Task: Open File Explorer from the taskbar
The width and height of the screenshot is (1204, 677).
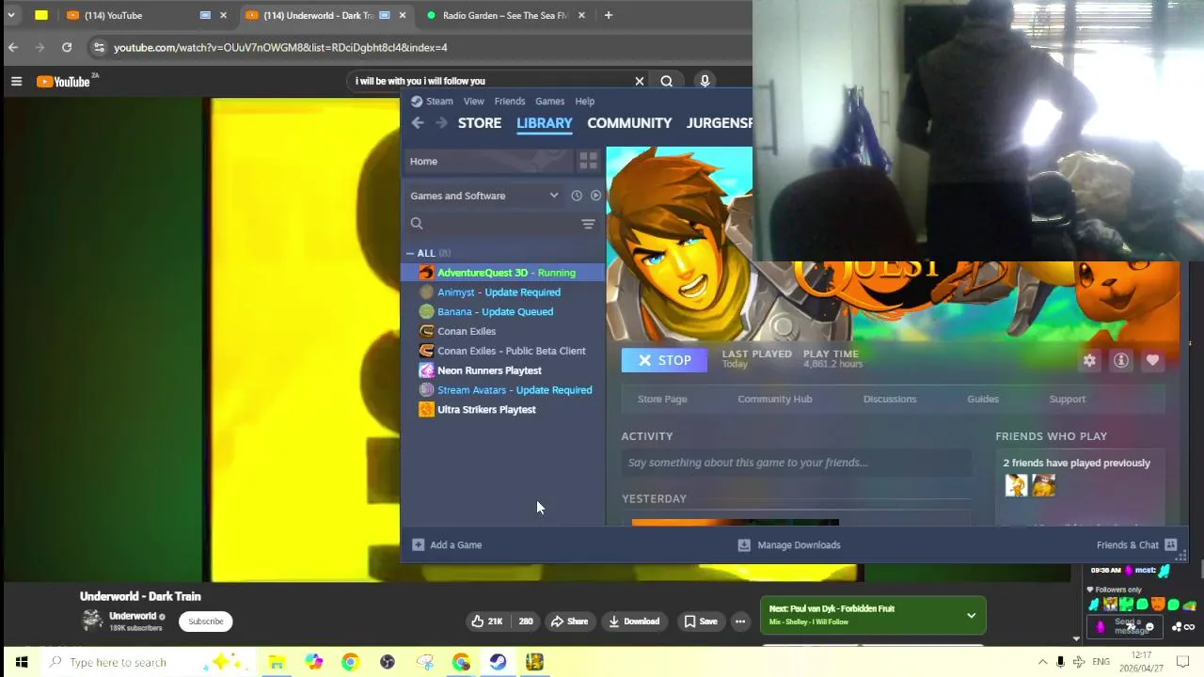Action: click(x=277, y=662)
